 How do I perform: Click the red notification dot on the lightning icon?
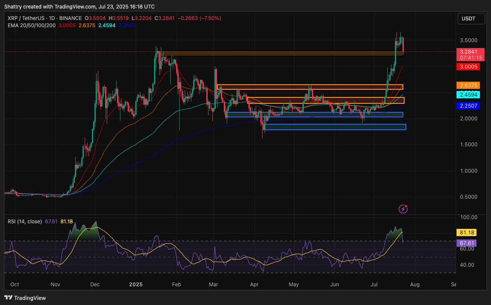click(405, 206)
